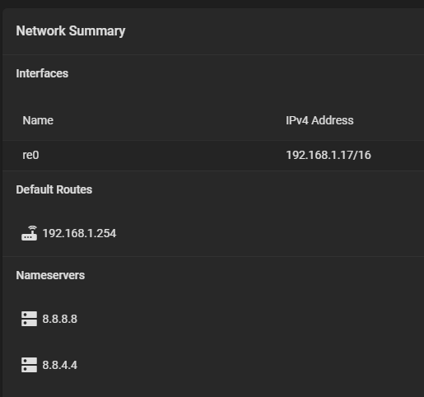Click the Nameservers section heading
The width and height of the screenshot is (424, 397).
50,275
